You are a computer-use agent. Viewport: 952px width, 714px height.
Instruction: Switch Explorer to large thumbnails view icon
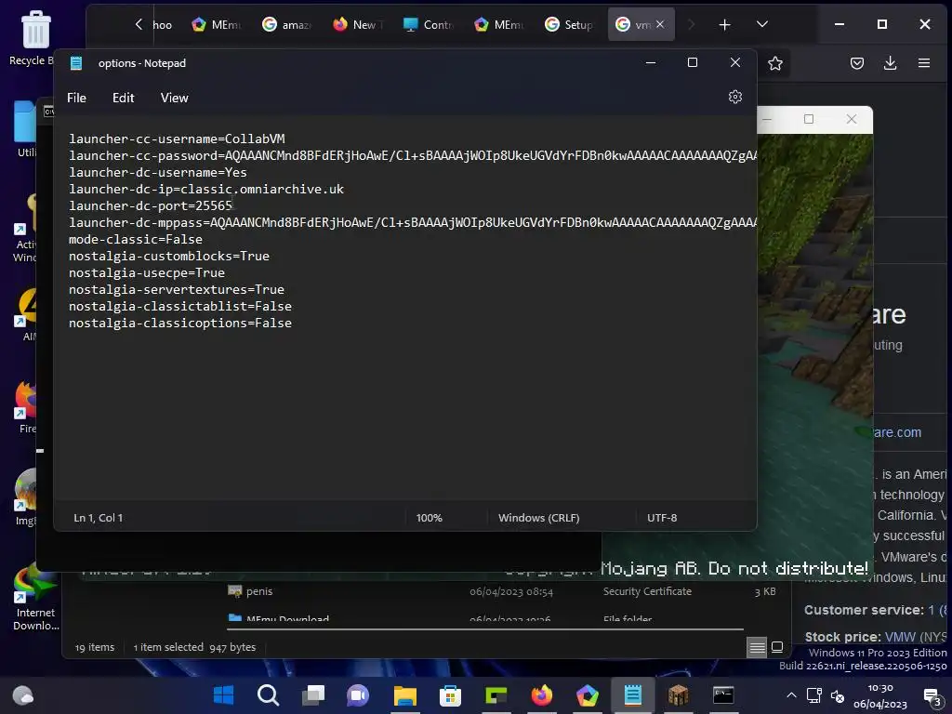click(776, 647)
